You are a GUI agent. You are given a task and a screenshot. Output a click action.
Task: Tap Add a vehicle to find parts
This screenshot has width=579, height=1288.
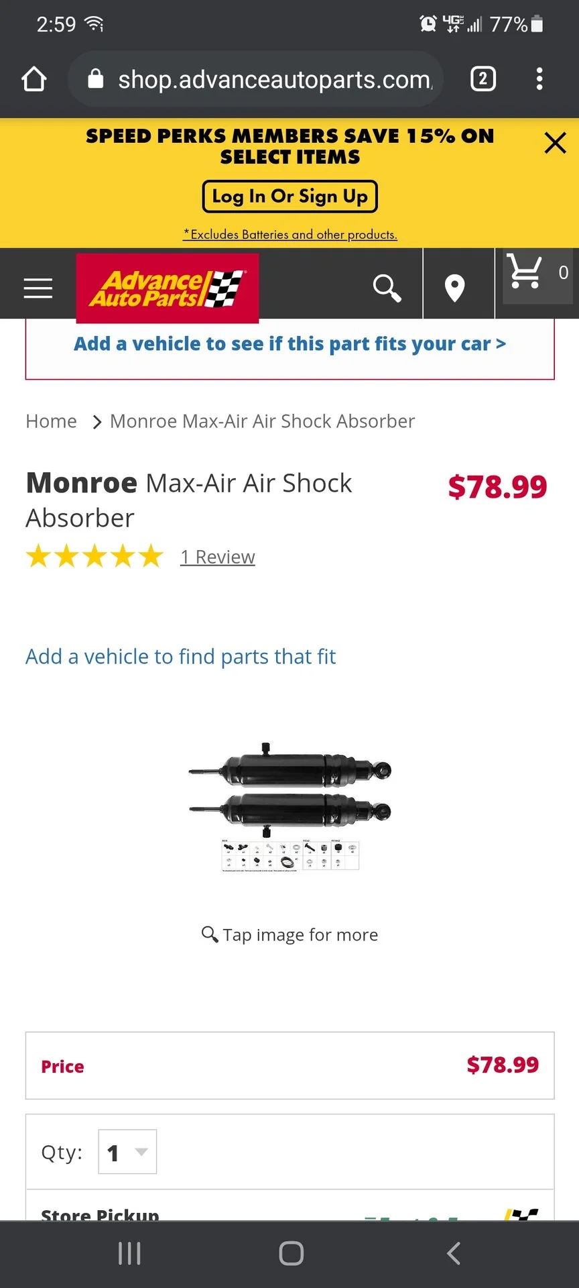coord(180,656)
